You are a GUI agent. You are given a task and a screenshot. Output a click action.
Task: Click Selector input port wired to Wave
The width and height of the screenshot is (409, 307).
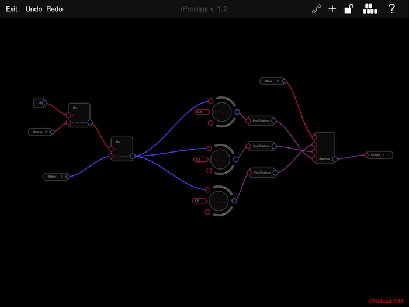click(x=314, y=137)
